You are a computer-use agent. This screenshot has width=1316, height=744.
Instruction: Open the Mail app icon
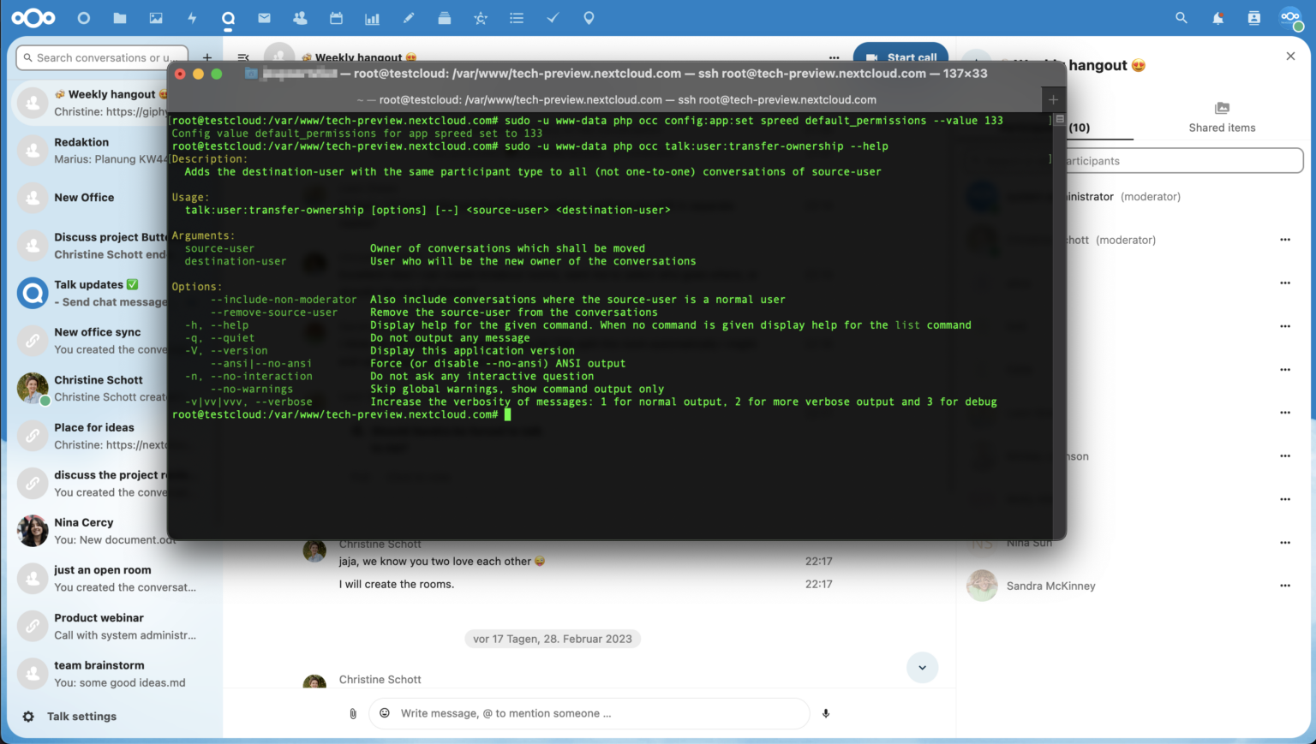(264, 18)
